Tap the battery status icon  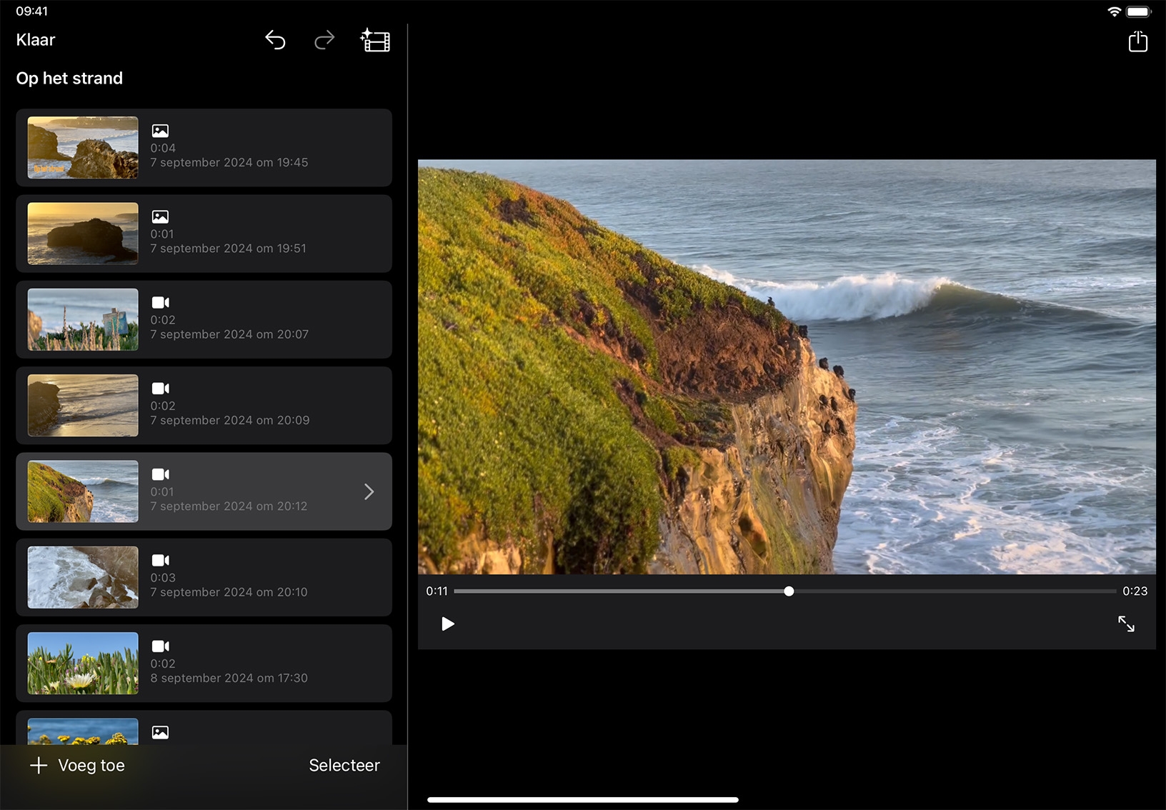click(x=1138, y=11)
